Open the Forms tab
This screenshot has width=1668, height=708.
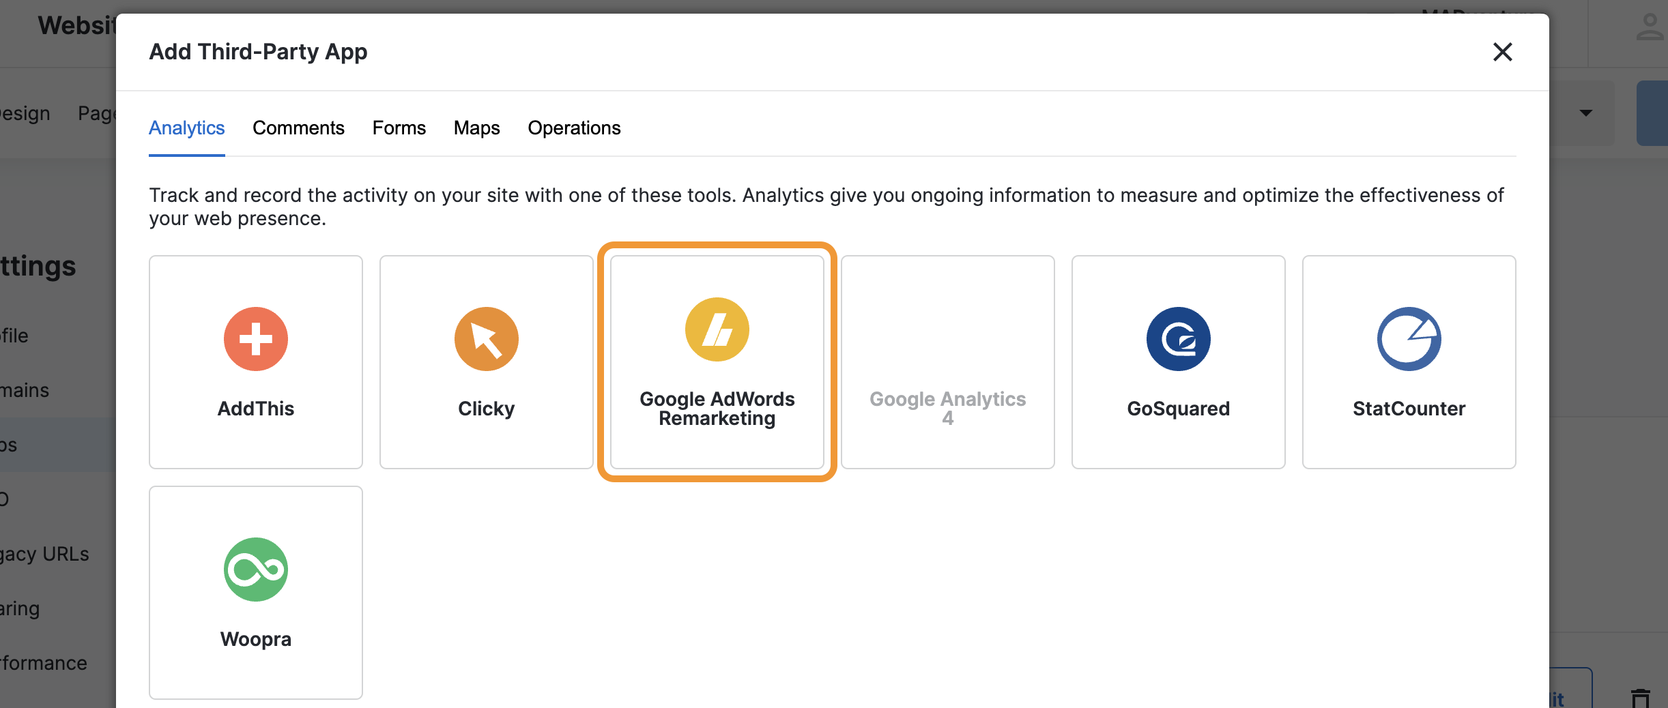[x=399, y=128]
